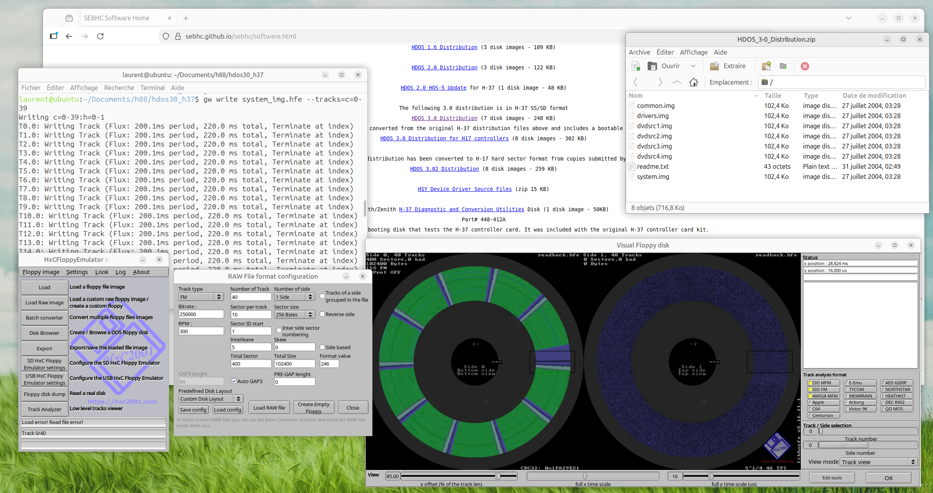Click the browser back arrow
The height and width of the screenshot is (493, 933).
point(69,36)
